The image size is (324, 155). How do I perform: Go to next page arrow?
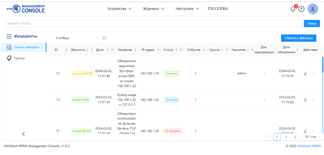(x=295, y=137)
